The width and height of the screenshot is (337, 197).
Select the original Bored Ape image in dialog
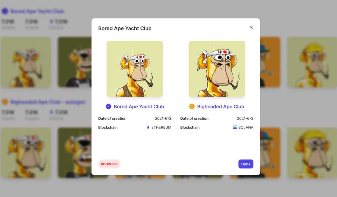point(135,69)
